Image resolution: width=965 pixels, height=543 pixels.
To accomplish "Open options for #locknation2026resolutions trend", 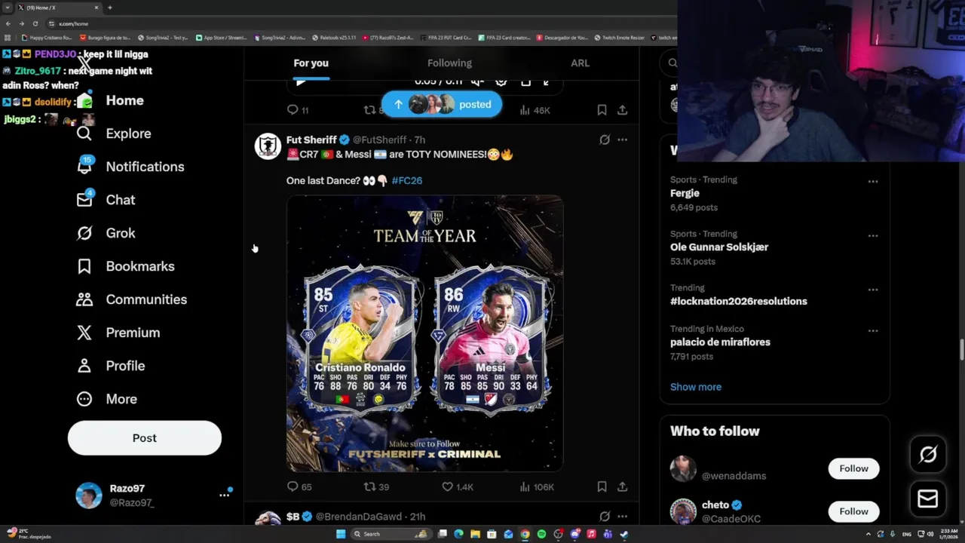I will click(872, 290).
